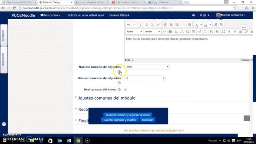Image resolution: width=256 pixels, height=144 pixels.
Task: Reload the page with the refresh button
Action: 14,8
